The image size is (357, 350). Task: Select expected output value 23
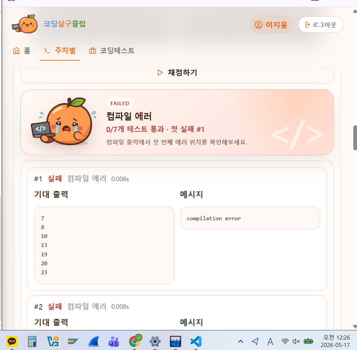tap(44, 272)
